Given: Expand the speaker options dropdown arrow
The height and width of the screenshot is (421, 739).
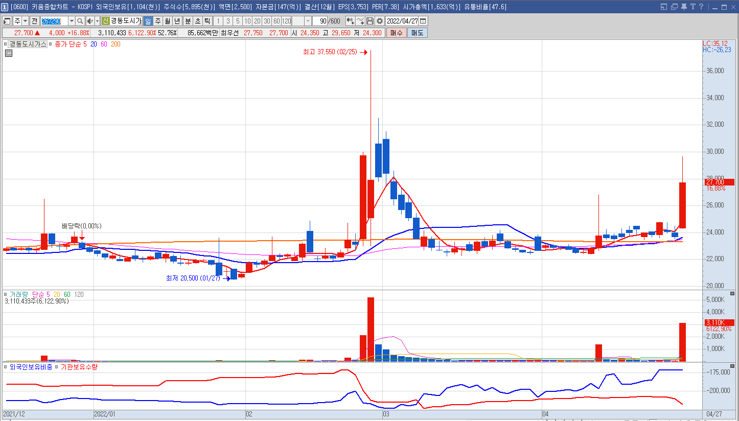Looking at the screenshot, I should [x=97, y=21].
